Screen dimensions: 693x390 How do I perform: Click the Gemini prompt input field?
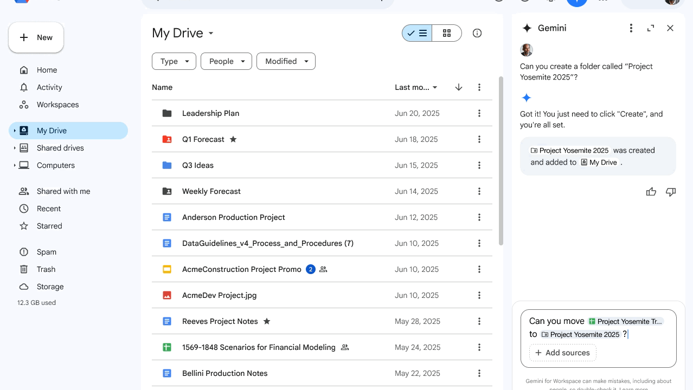coord(599,339)
